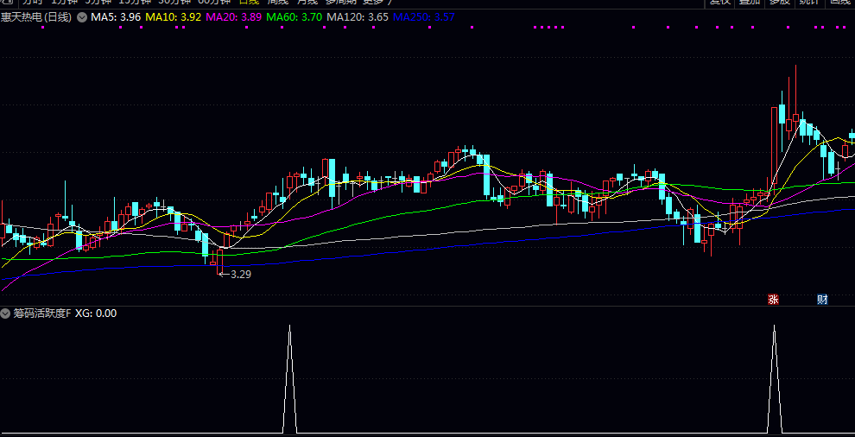Click the 惠天热电(日线) stock title
Image resolution: width=855 pixels, height=437 pixels.
[37, 17]
